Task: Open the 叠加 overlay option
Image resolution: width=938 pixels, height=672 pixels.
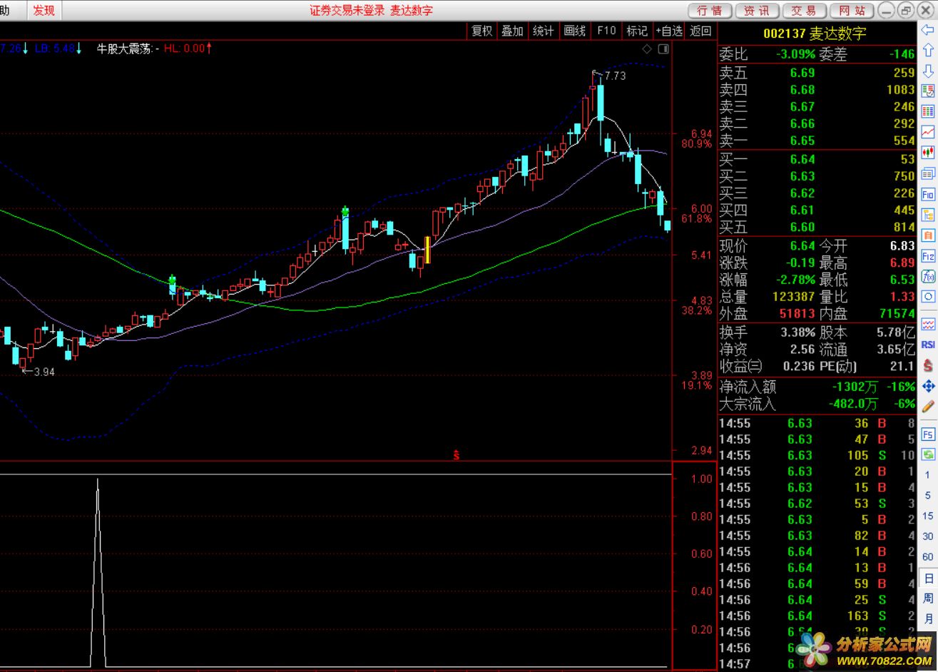Action: [x=512, y=31]
